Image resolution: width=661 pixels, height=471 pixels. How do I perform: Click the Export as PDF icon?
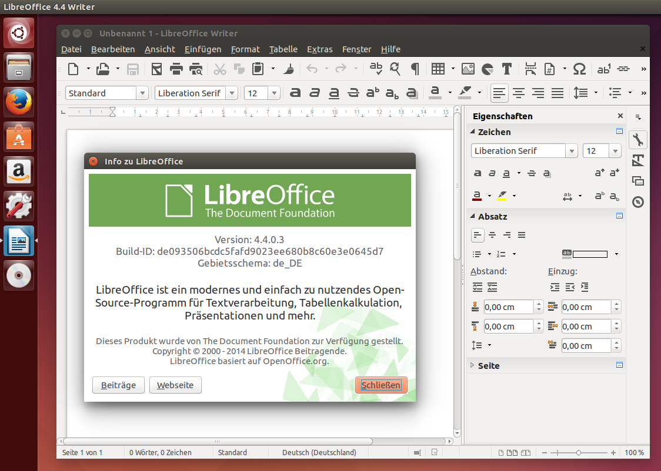click(156, 69)
